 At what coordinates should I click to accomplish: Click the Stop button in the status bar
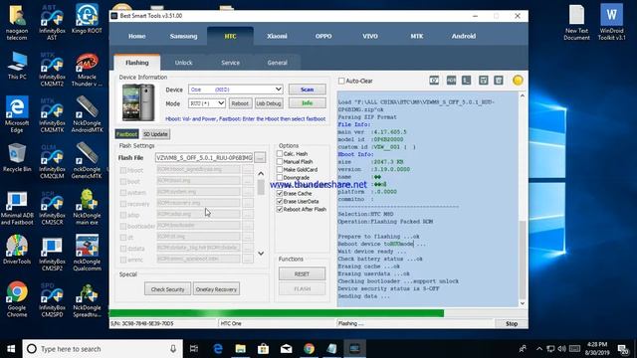[512, 323]
